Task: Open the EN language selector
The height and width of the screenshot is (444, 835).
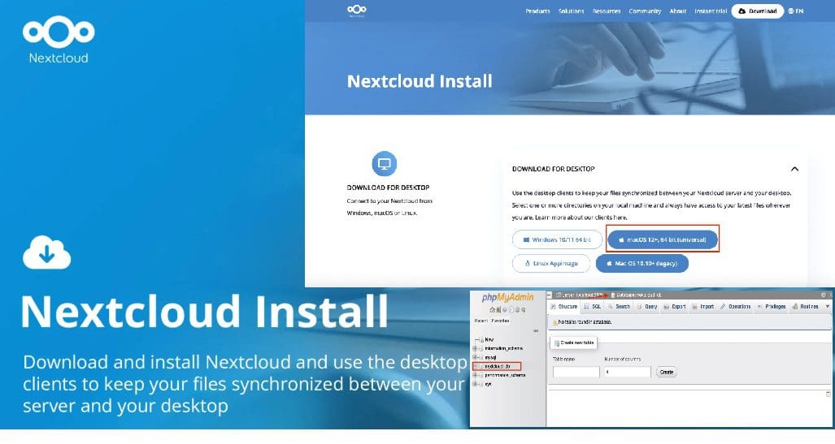Action: point(796,11)
